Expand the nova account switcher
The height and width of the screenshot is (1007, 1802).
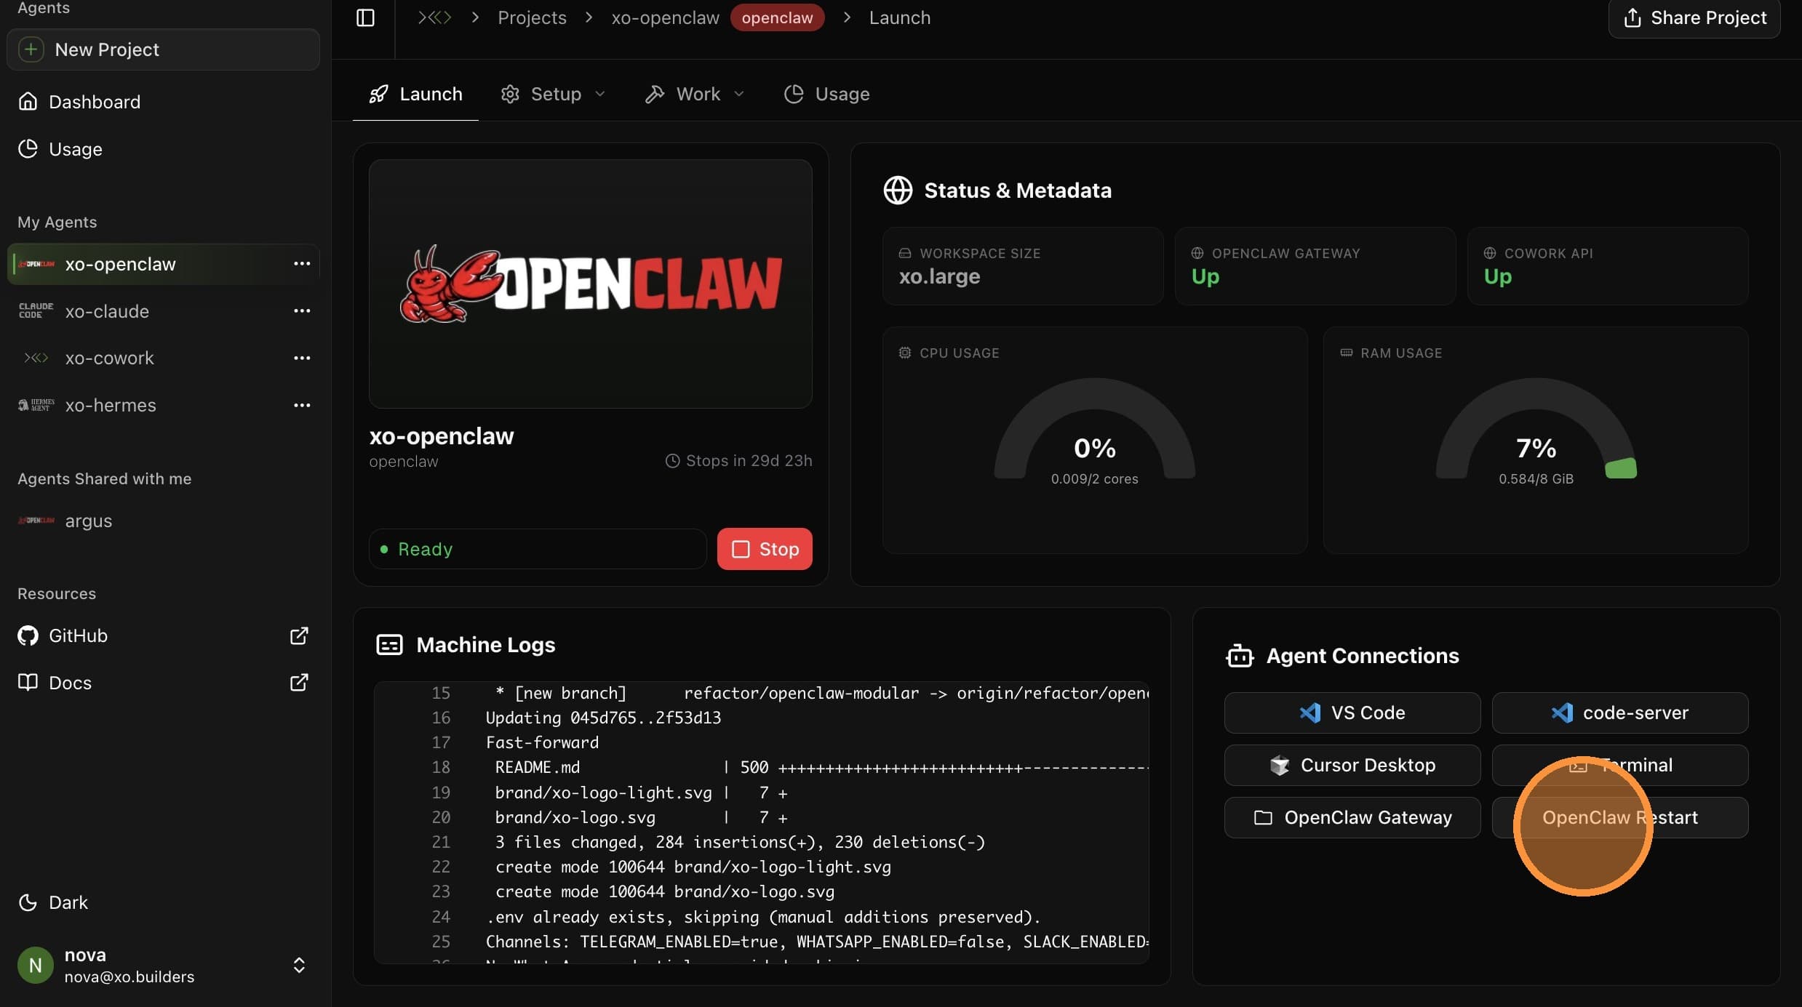(x=299, y=966)
